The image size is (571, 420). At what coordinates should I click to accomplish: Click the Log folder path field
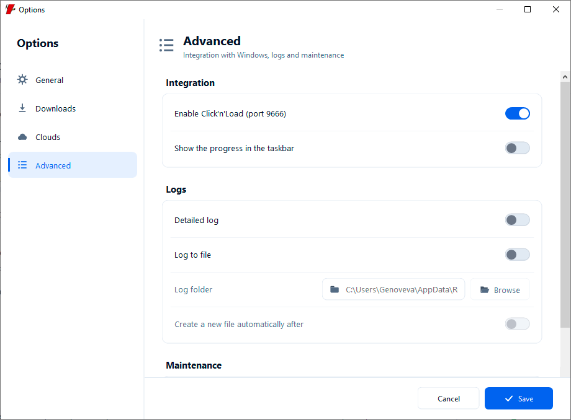393,289
